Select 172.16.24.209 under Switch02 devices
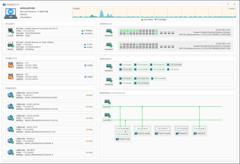This screenshot has height=164, width=240. click(158, 78)
